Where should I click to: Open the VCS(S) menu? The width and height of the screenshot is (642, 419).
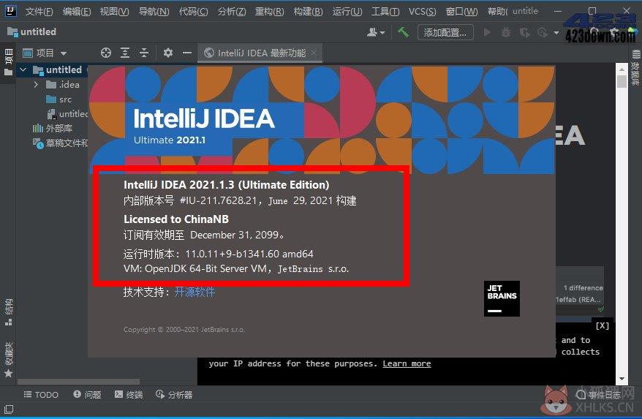422,12
